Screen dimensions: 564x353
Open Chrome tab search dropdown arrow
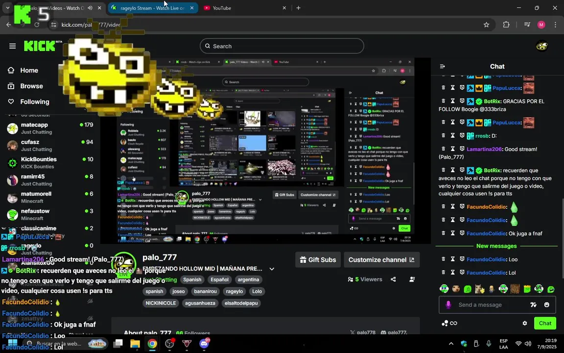(7, 7)
